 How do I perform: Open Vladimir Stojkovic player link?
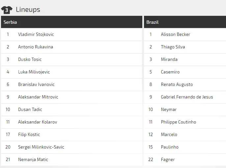[36, 34]
